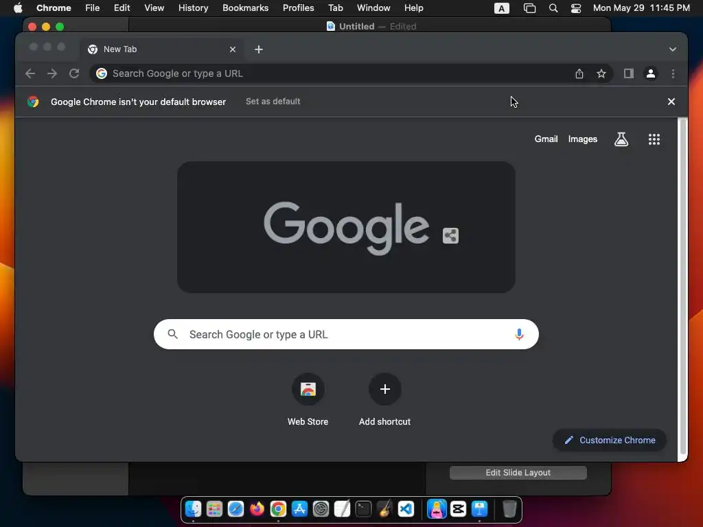The height and width of the screenshot is (527, 703).
Task: Launch Firefox from the dock
Action: (x=257, y=509)
